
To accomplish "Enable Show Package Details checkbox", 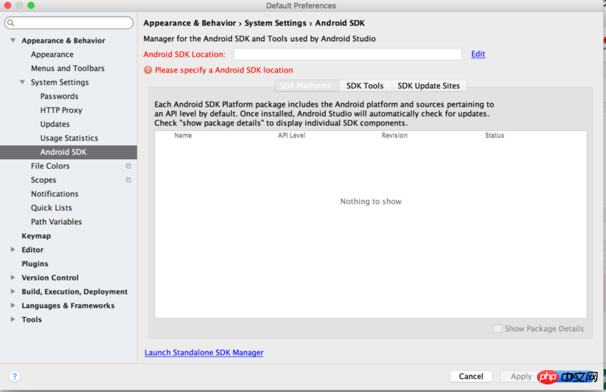I will pos(498,328).
